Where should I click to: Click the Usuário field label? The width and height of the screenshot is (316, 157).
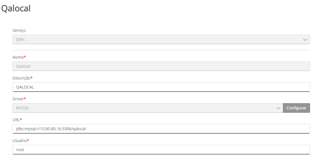click(20, 141)
